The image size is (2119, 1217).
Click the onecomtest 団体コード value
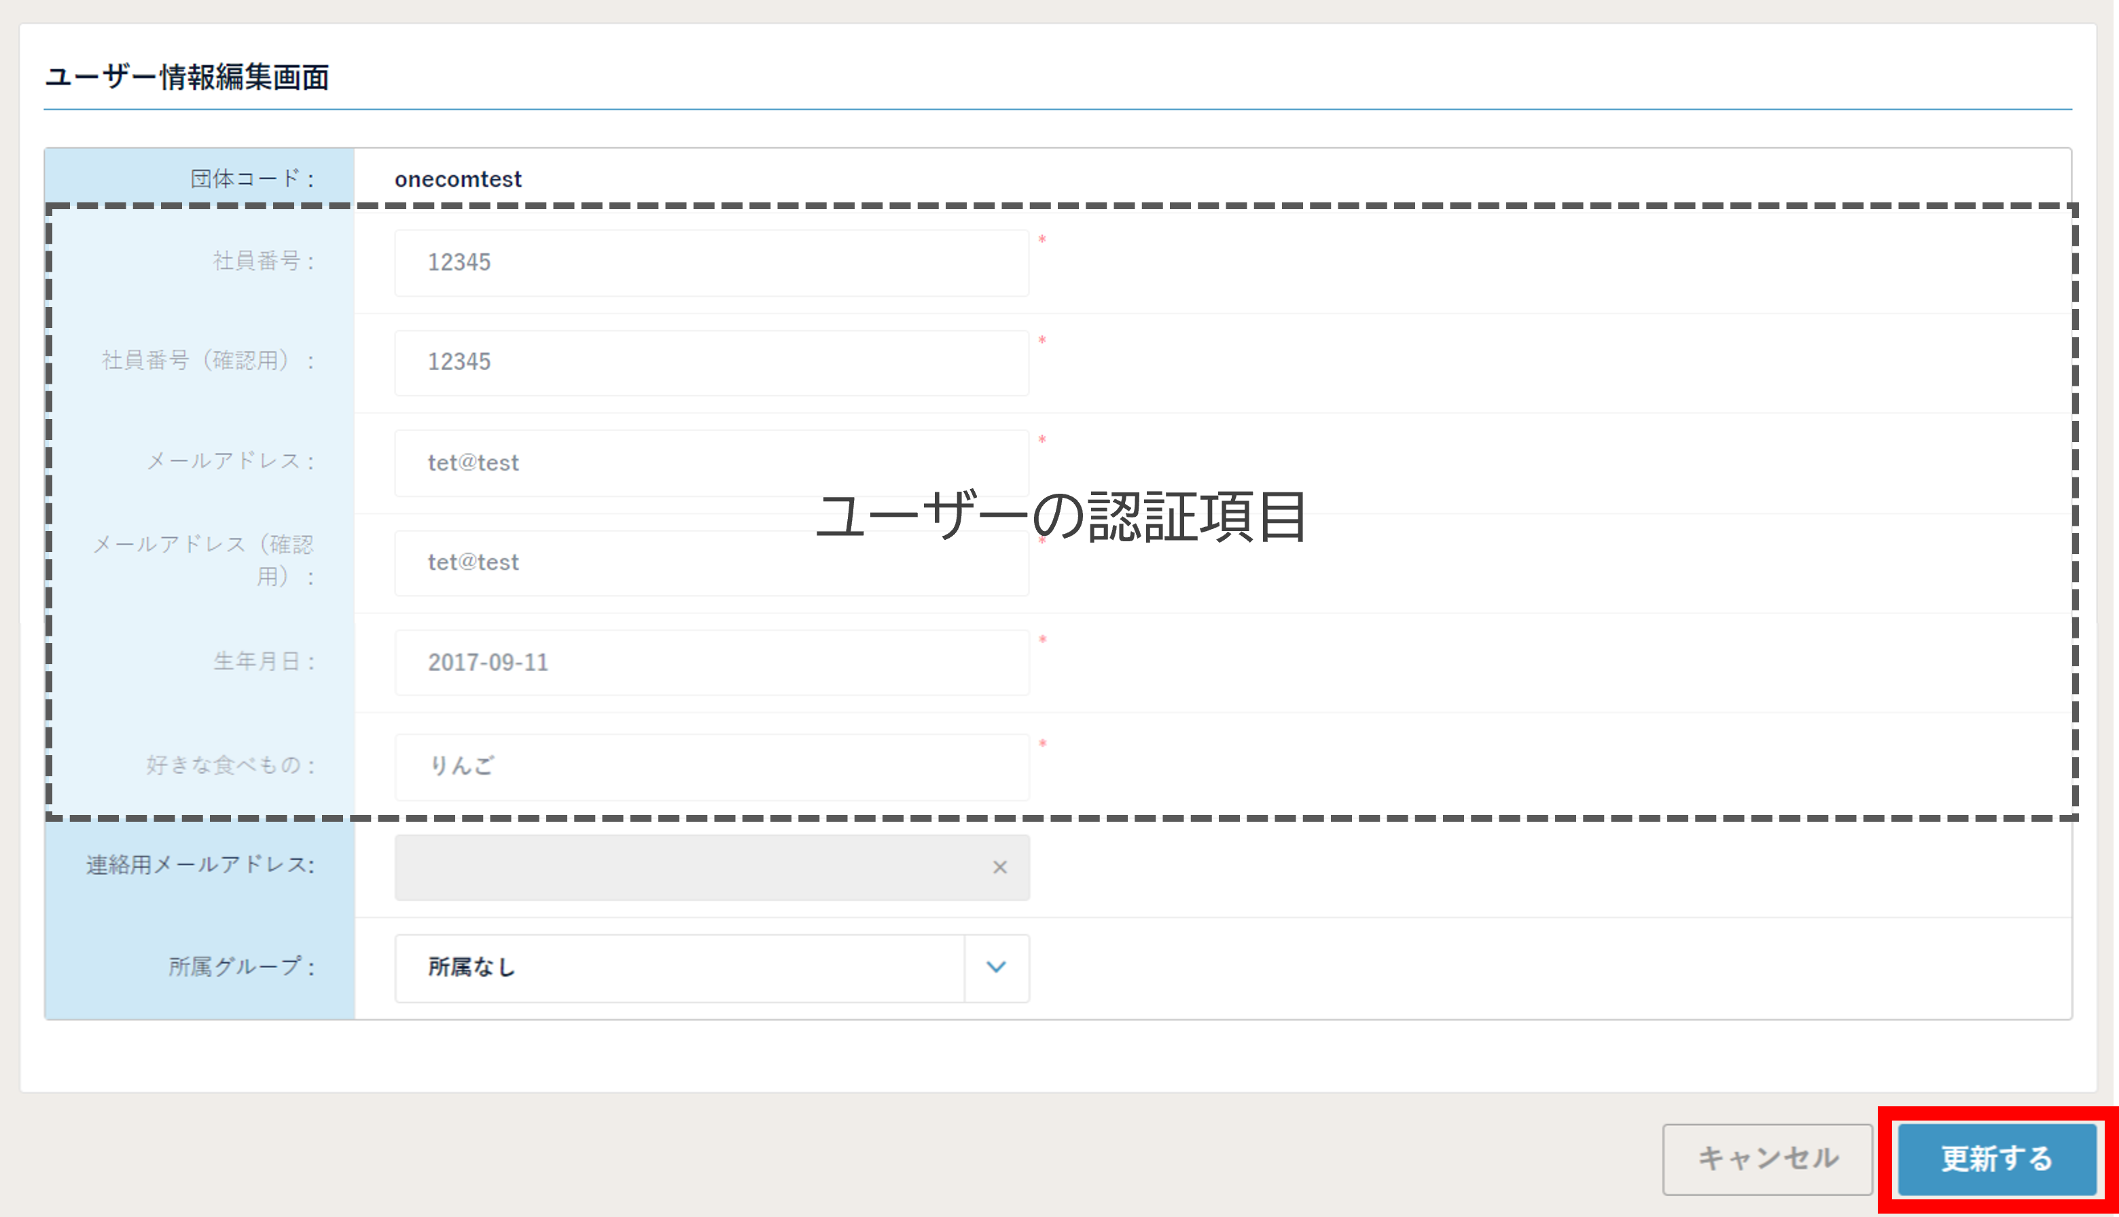pos(457,179)
